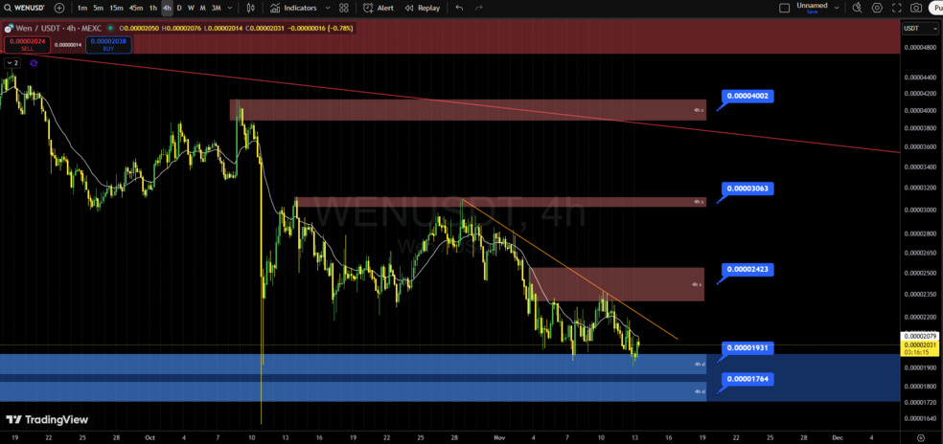Collapse the indicator legend showing 2
This screenshot has height=444, width=943.
click(11, 62)
